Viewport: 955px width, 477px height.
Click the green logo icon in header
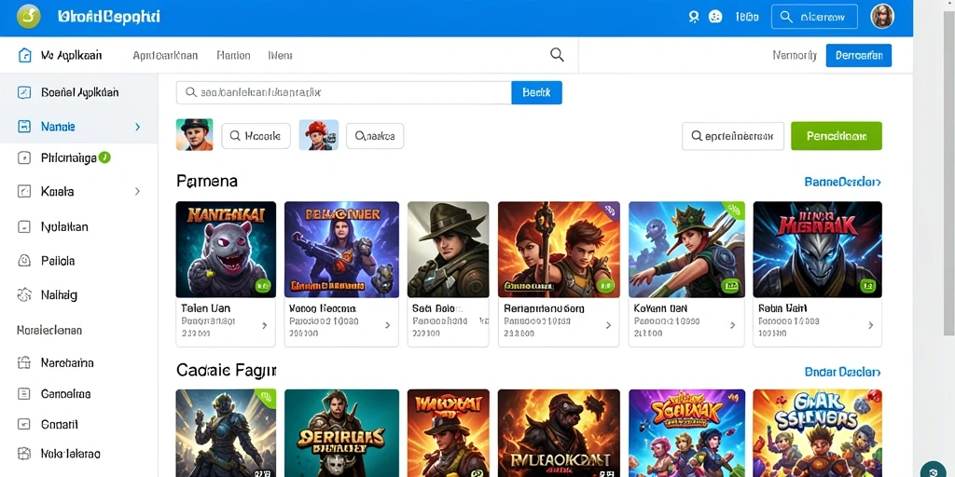click(29, 17)
